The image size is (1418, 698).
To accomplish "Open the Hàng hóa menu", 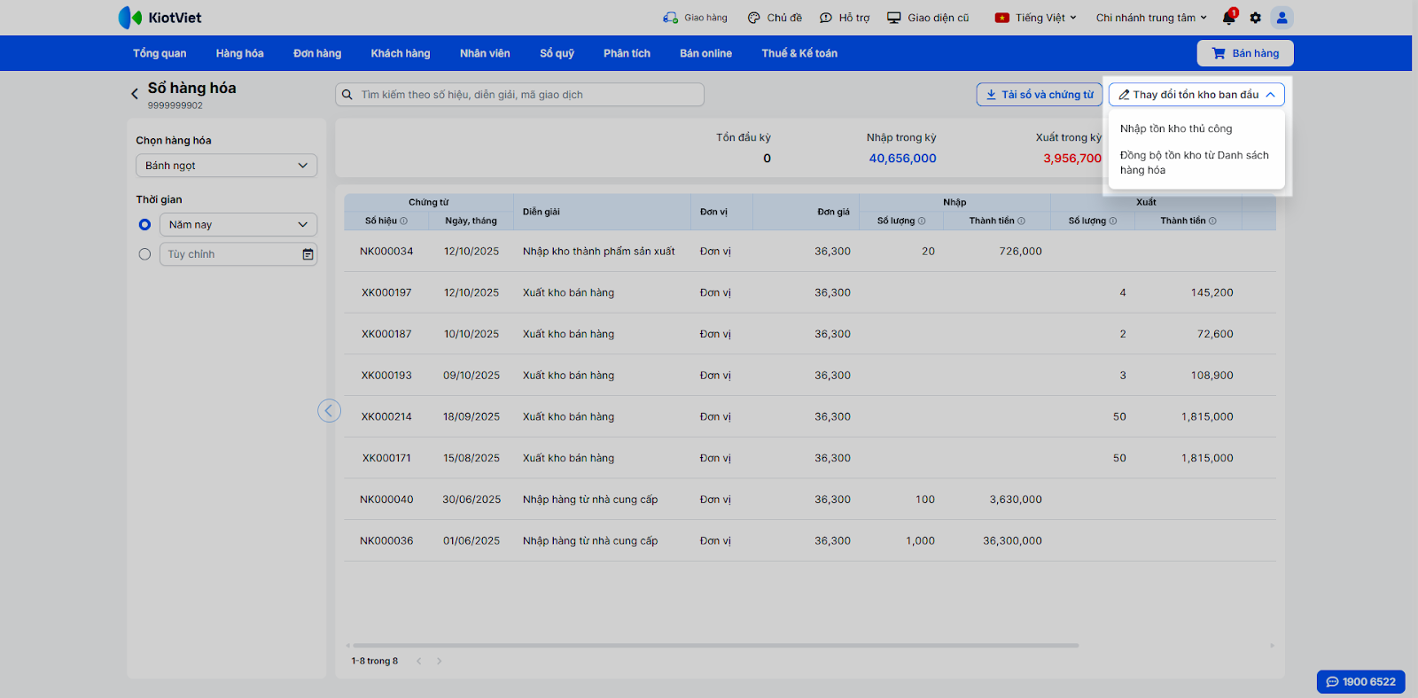I will coord(239,53).
